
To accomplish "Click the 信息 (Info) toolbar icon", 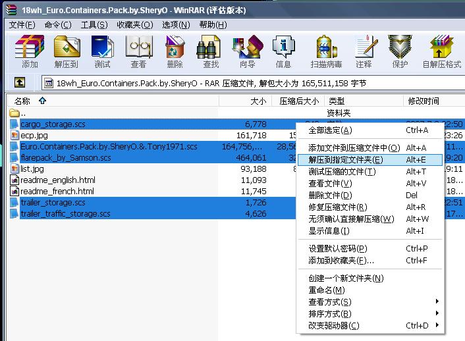I will pos(283,47).
